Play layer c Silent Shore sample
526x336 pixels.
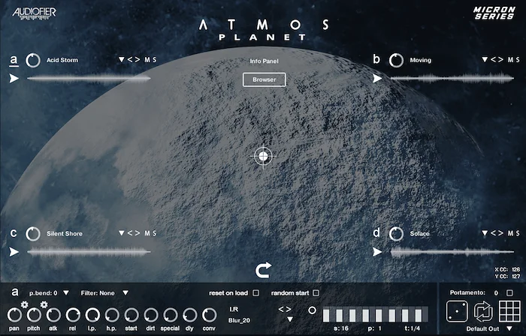click(14, 252)
